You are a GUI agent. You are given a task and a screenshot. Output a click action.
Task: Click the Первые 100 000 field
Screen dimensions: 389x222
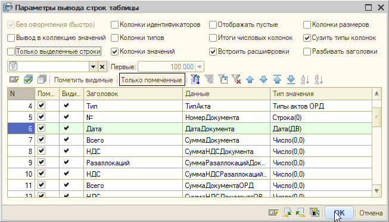point(167,67)
